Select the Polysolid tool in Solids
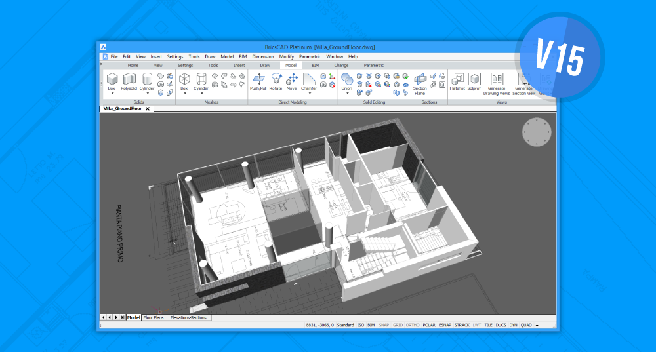This screenshot has width=656, height=352. (129, 82)
